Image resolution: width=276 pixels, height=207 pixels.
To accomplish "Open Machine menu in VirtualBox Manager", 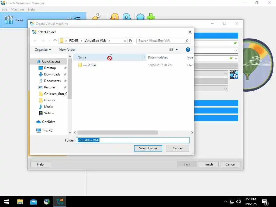I will (x=18, y=9).
